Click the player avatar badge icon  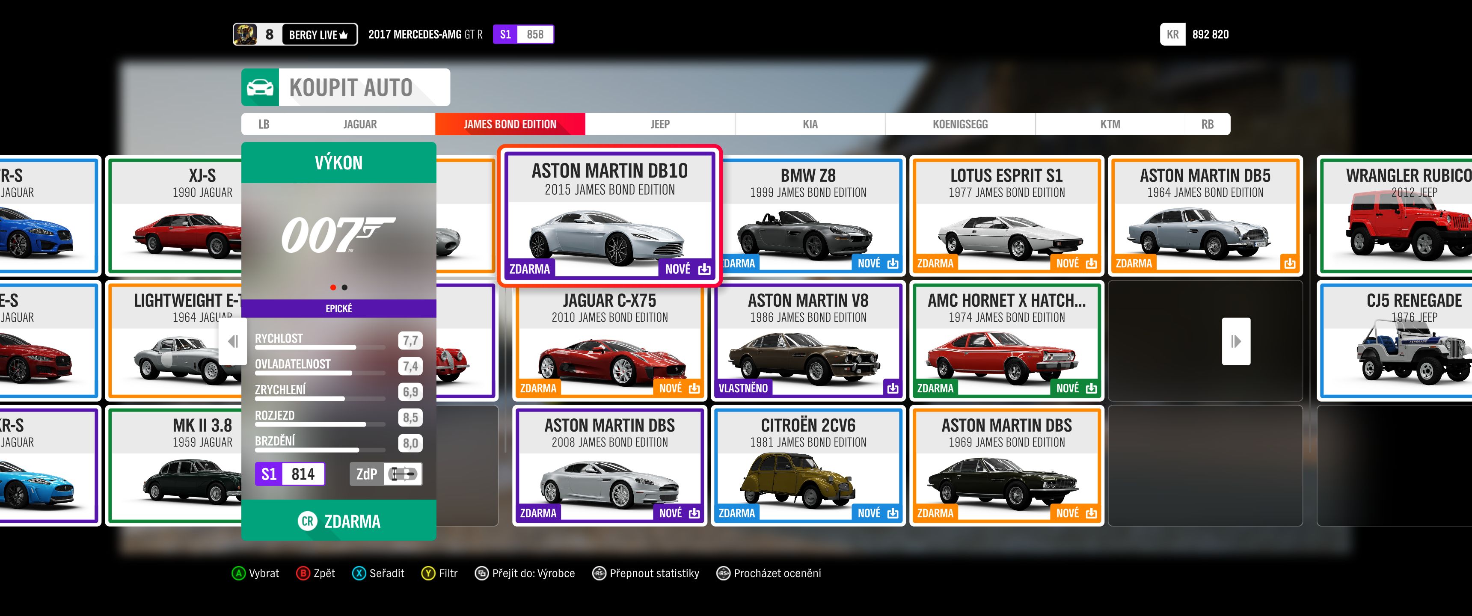click(x=245, y=34)
